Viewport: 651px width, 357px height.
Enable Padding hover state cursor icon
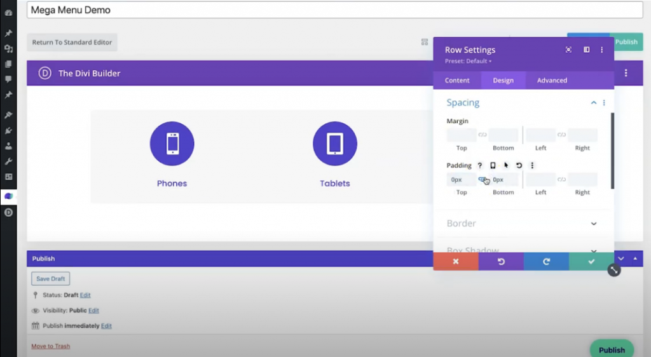pyautogui.click(x=506, y=165)
